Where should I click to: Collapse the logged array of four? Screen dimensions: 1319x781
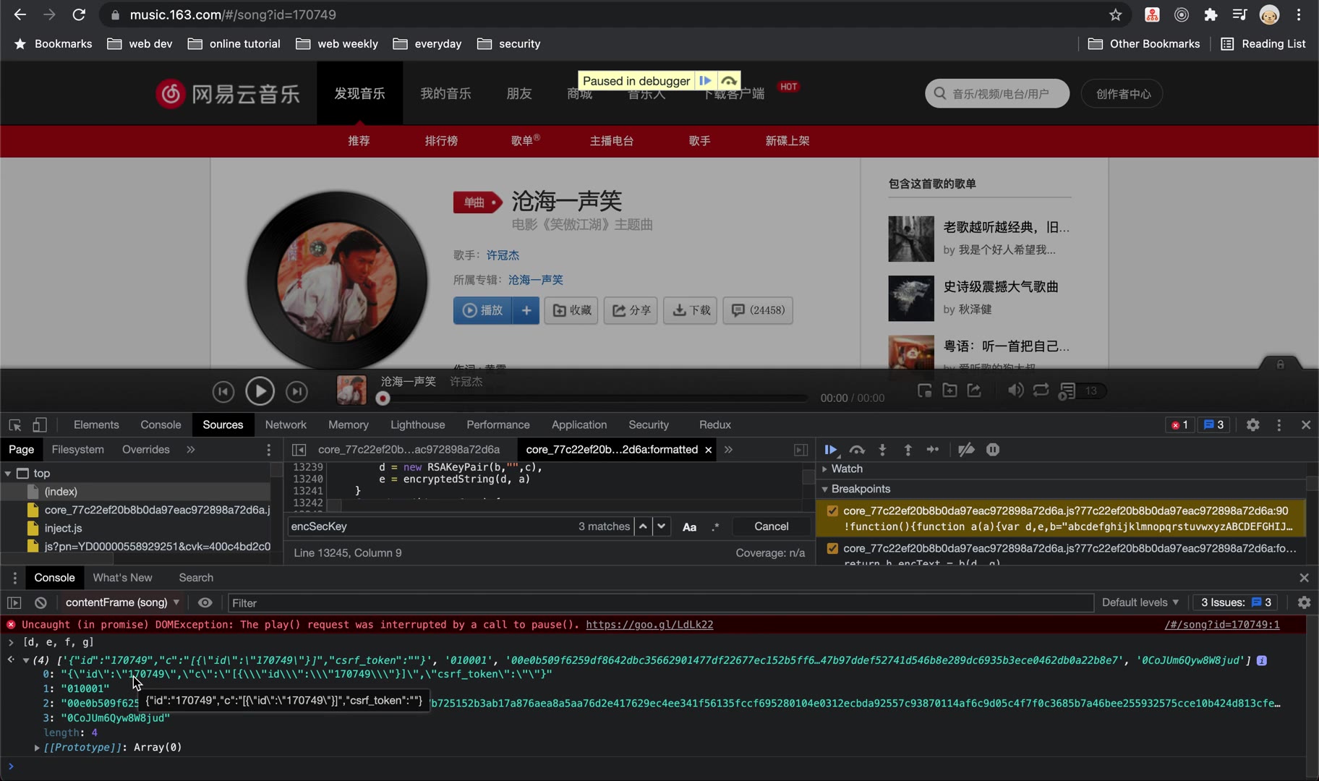tap(26, 661)
